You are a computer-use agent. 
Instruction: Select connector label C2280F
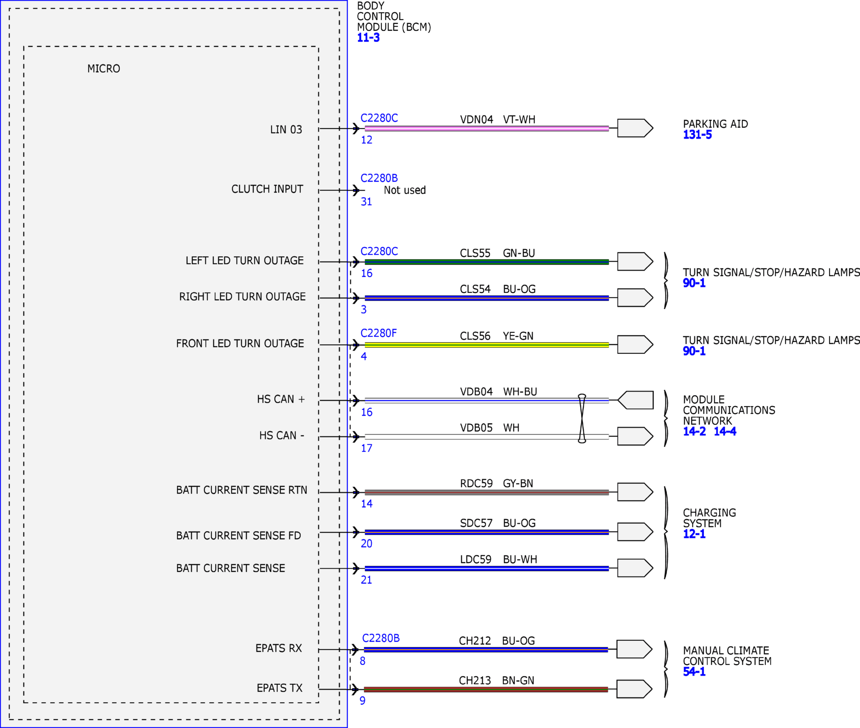click(379, 333)
